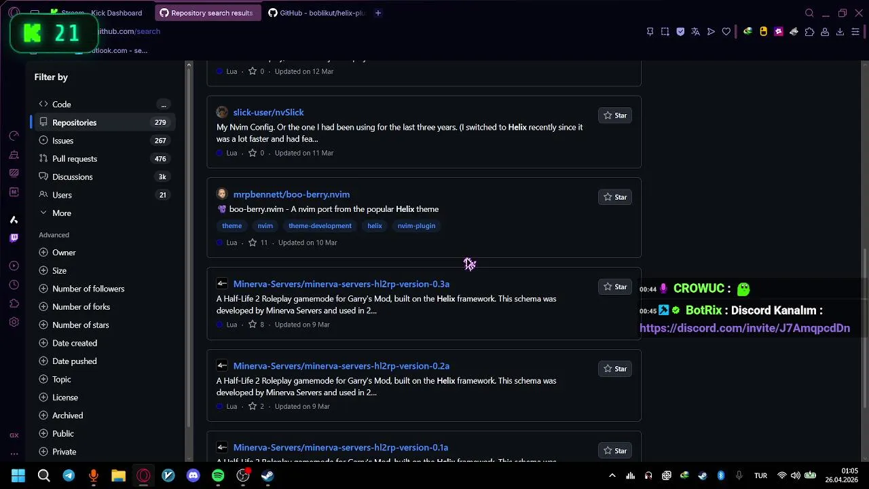This screenshot has height=489, width=869.
Task: Click the theme-development topic tag
Action: click(320, 225)
